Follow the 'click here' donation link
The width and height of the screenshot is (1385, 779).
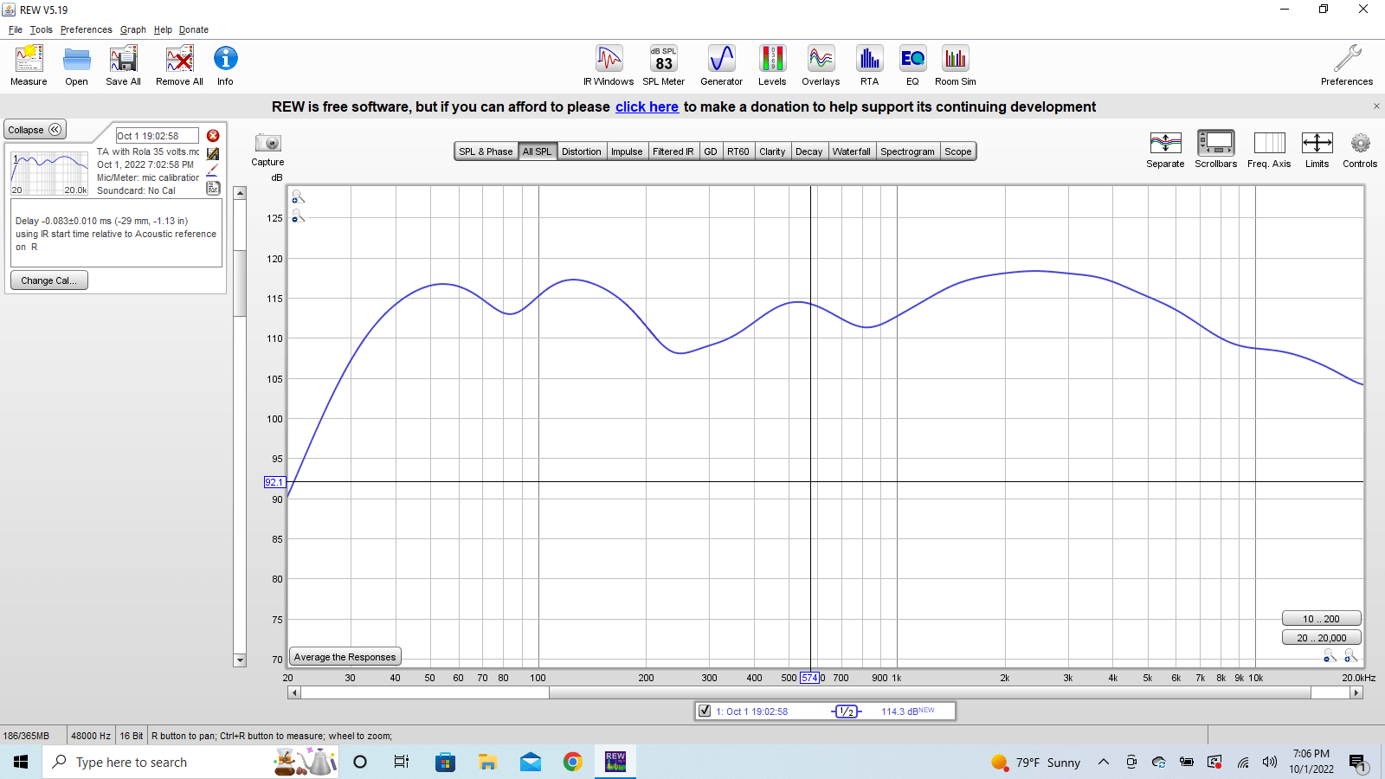647,106
